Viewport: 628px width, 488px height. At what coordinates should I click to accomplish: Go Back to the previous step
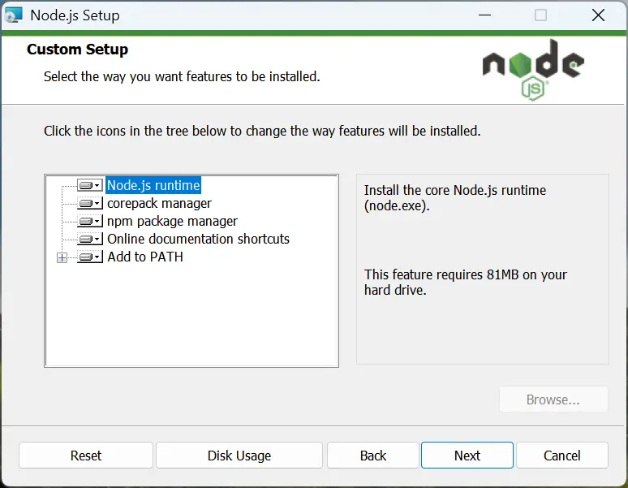click(x=373, y=456)
